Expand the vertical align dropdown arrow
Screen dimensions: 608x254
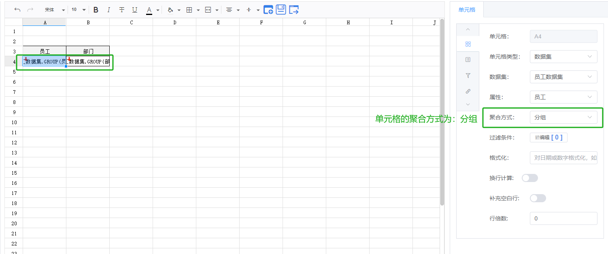click(x=258, y=10)
